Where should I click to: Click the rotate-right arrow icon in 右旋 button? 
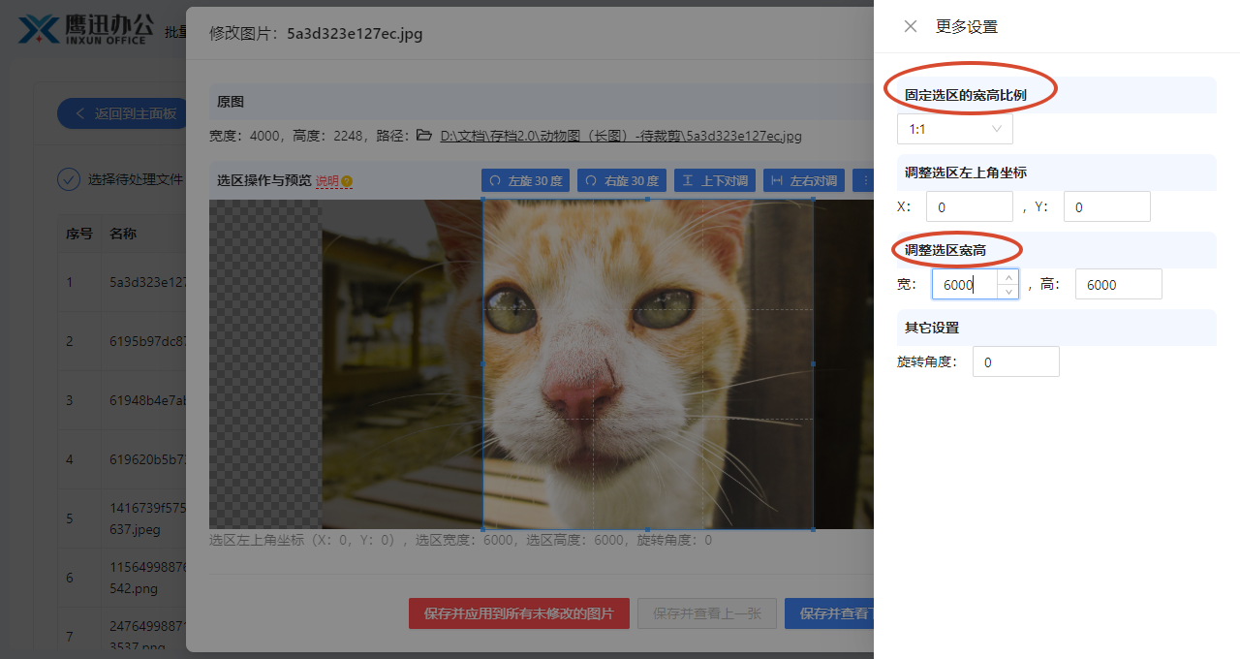591,181
